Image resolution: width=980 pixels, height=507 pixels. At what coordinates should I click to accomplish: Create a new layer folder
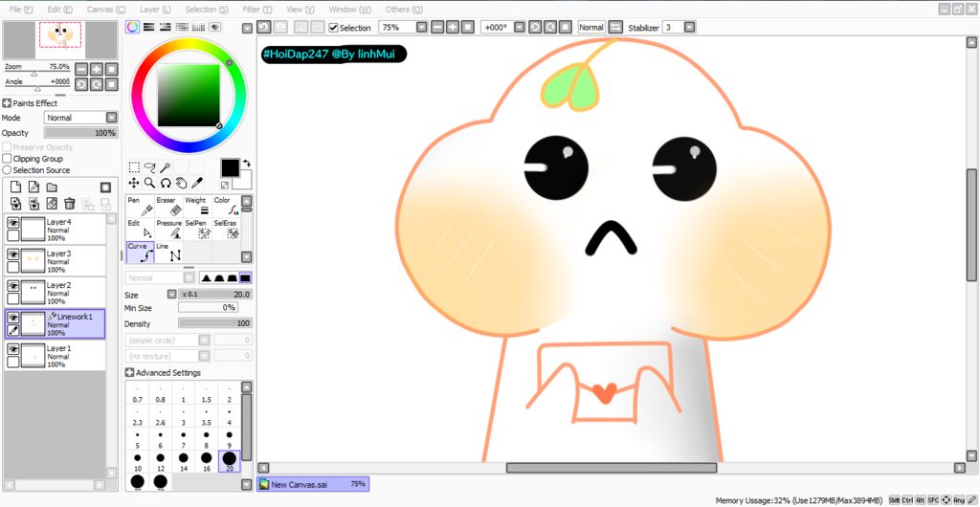pos(52,187)
